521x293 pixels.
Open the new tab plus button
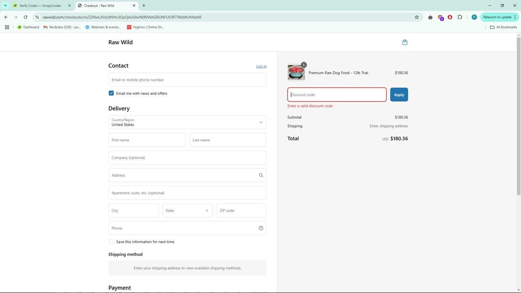[144, 6]
